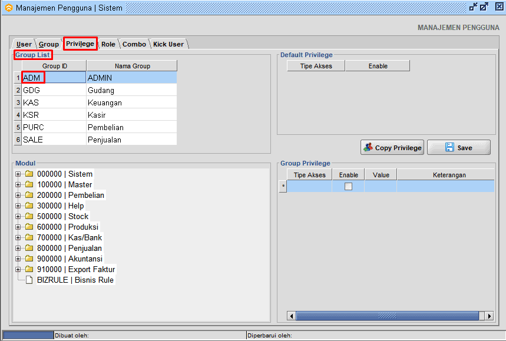
Task: Click the Save floppy disk icon
Action: (x=449, y=147)
